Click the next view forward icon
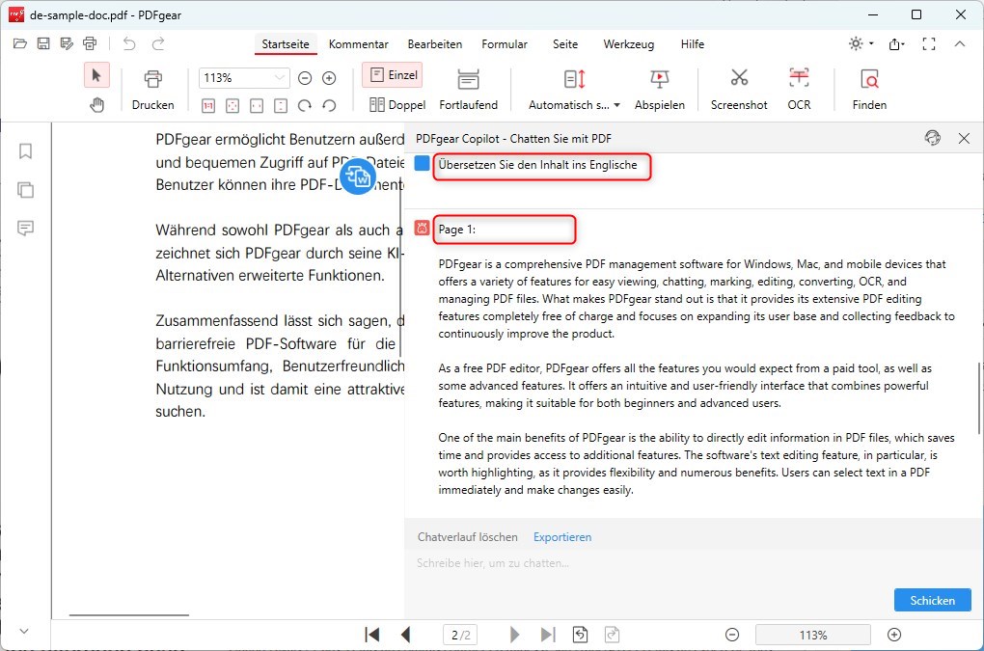Image resolution: width=984 pixels, height=651 pixels. 612,635
